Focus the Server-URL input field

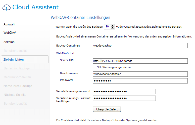(140, 61)
